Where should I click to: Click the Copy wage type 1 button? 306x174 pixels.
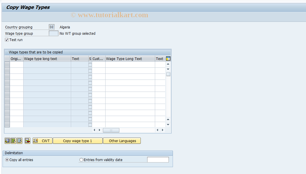[x=78, y=141]
